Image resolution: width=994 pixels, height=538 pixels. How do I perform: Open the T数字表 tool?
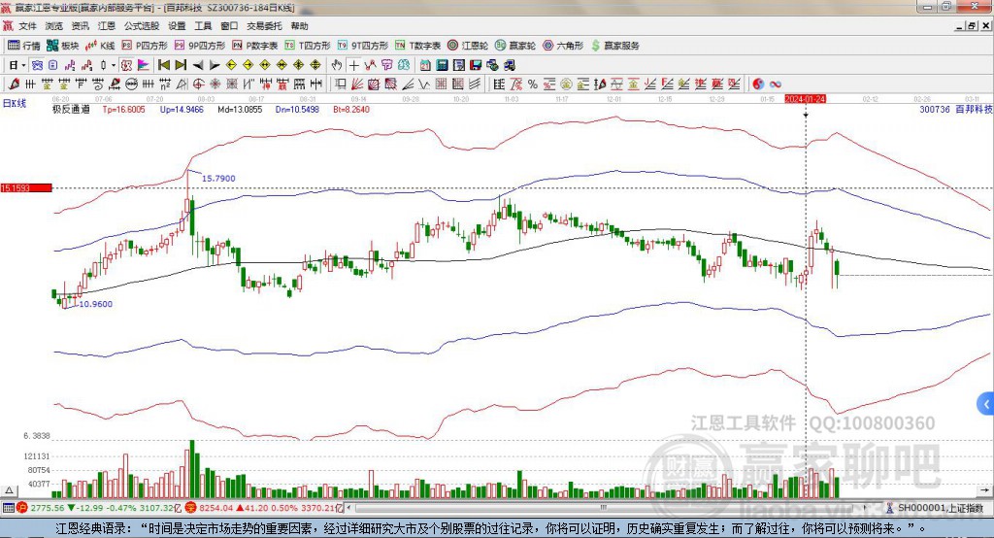(417, 46)
